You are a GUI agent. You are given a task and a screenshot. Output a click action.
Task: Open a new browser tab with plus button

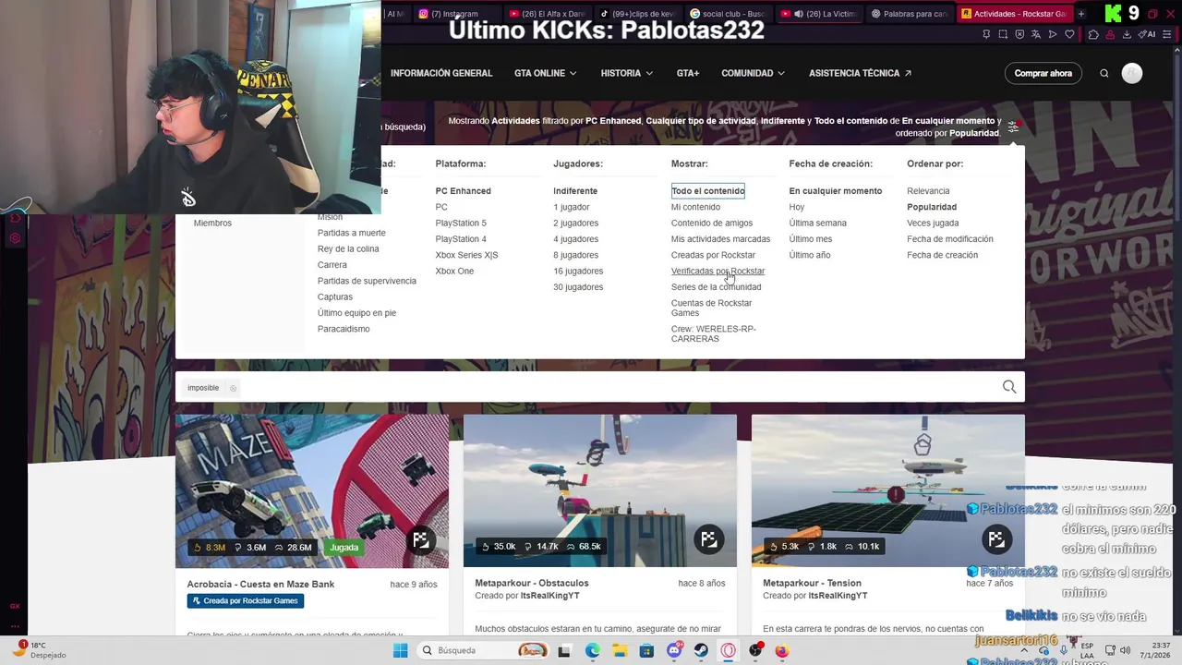(1080, 14)
